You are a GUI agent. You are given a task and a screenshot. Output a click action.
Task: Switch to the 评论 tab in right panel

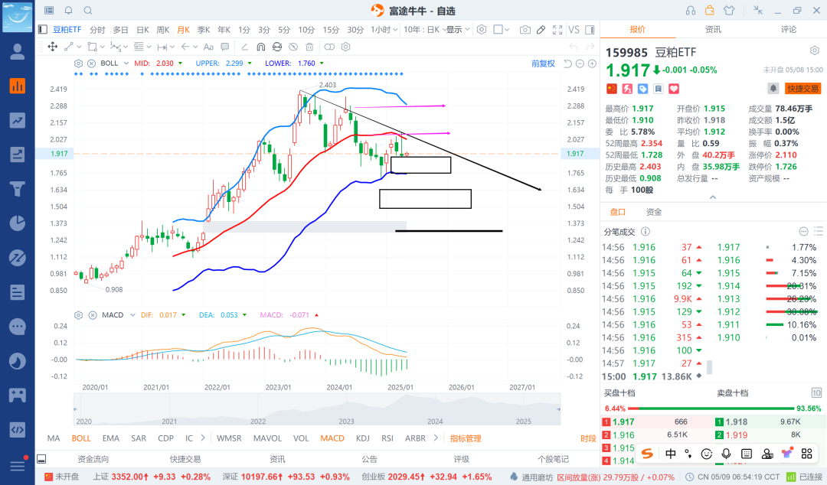[x=789, y=30]
